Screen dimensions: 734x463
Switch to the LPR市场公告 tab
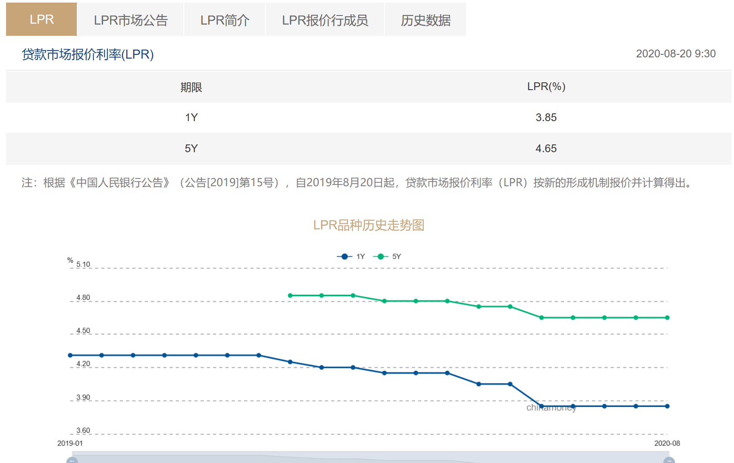(130, 20)
